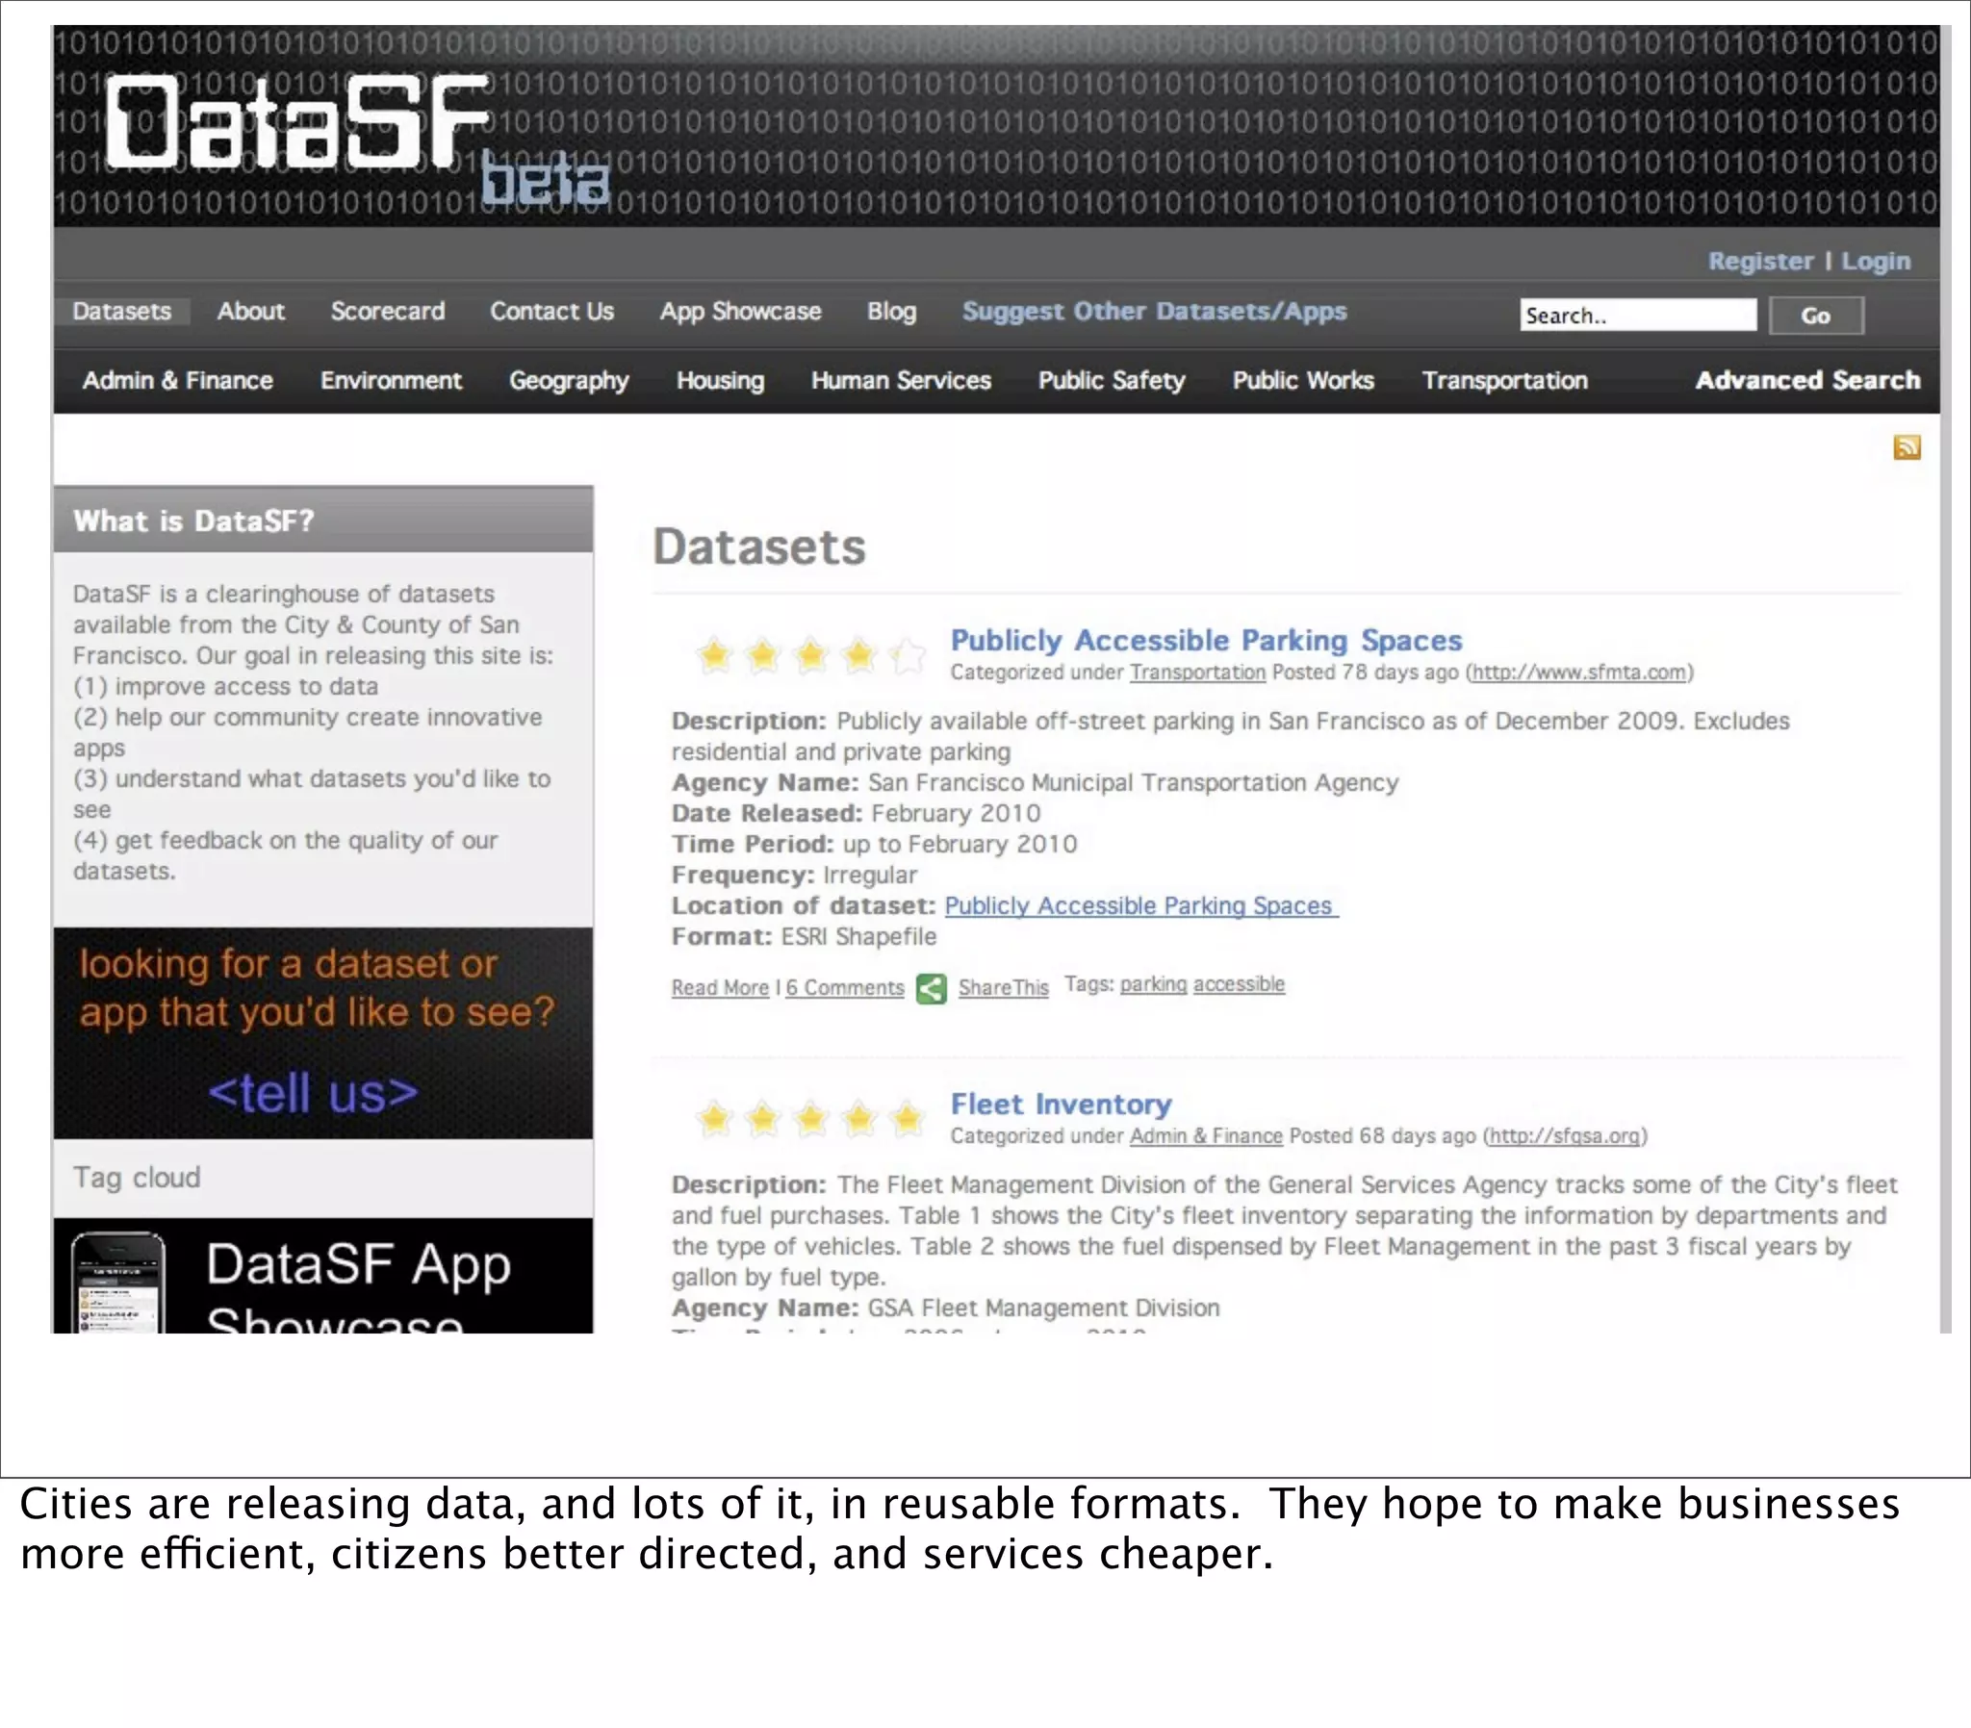Click the iPhone App Showcase image
The image size is (1971, 1728).
pos(117,1283)
